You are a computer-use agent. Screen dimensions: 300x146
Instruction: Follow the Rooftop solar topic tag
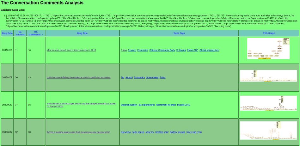click(x=162, y=132)
